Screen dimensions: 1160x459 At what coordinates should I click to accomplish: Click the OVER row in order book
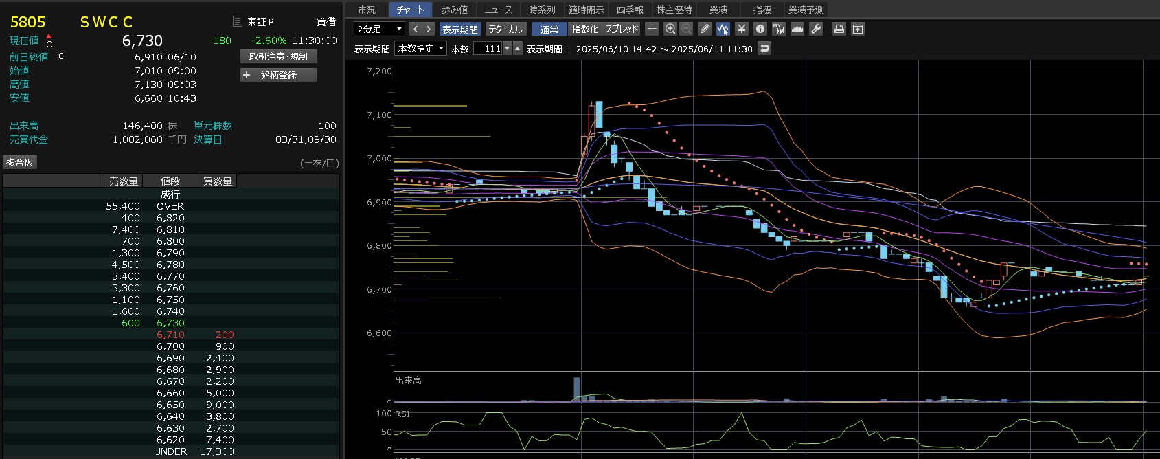(x=170, y=206)
